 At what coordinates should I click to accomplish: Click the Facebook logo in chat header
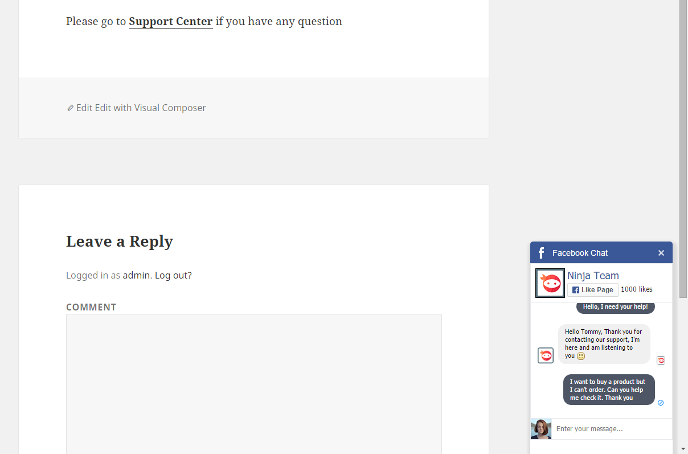pos(541,253)
